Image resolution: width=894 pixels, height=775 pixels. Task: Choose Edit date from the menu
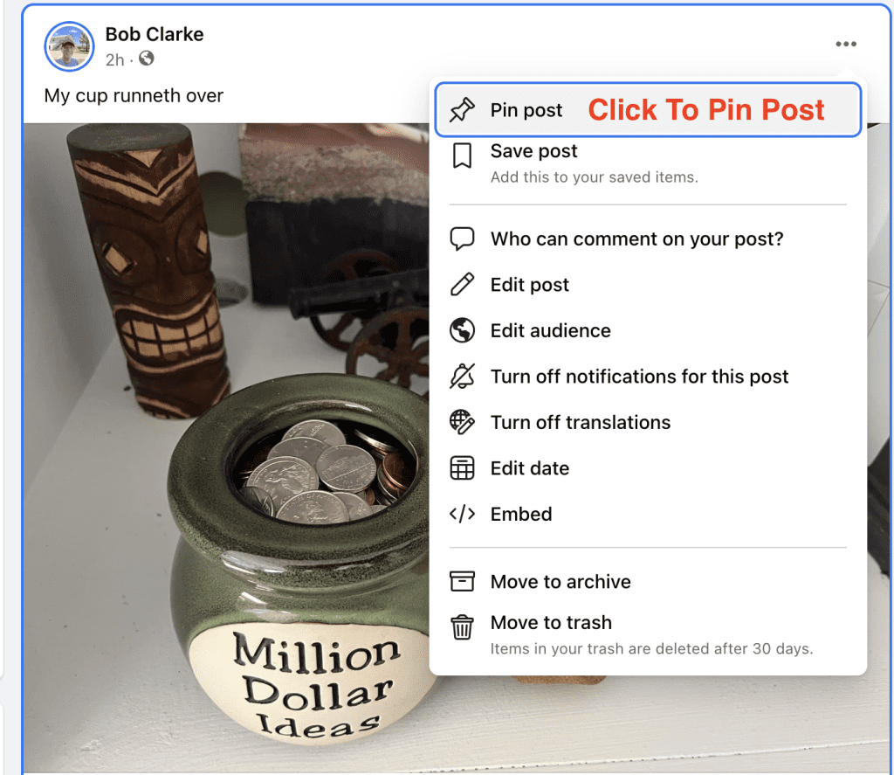click(648, 468)
